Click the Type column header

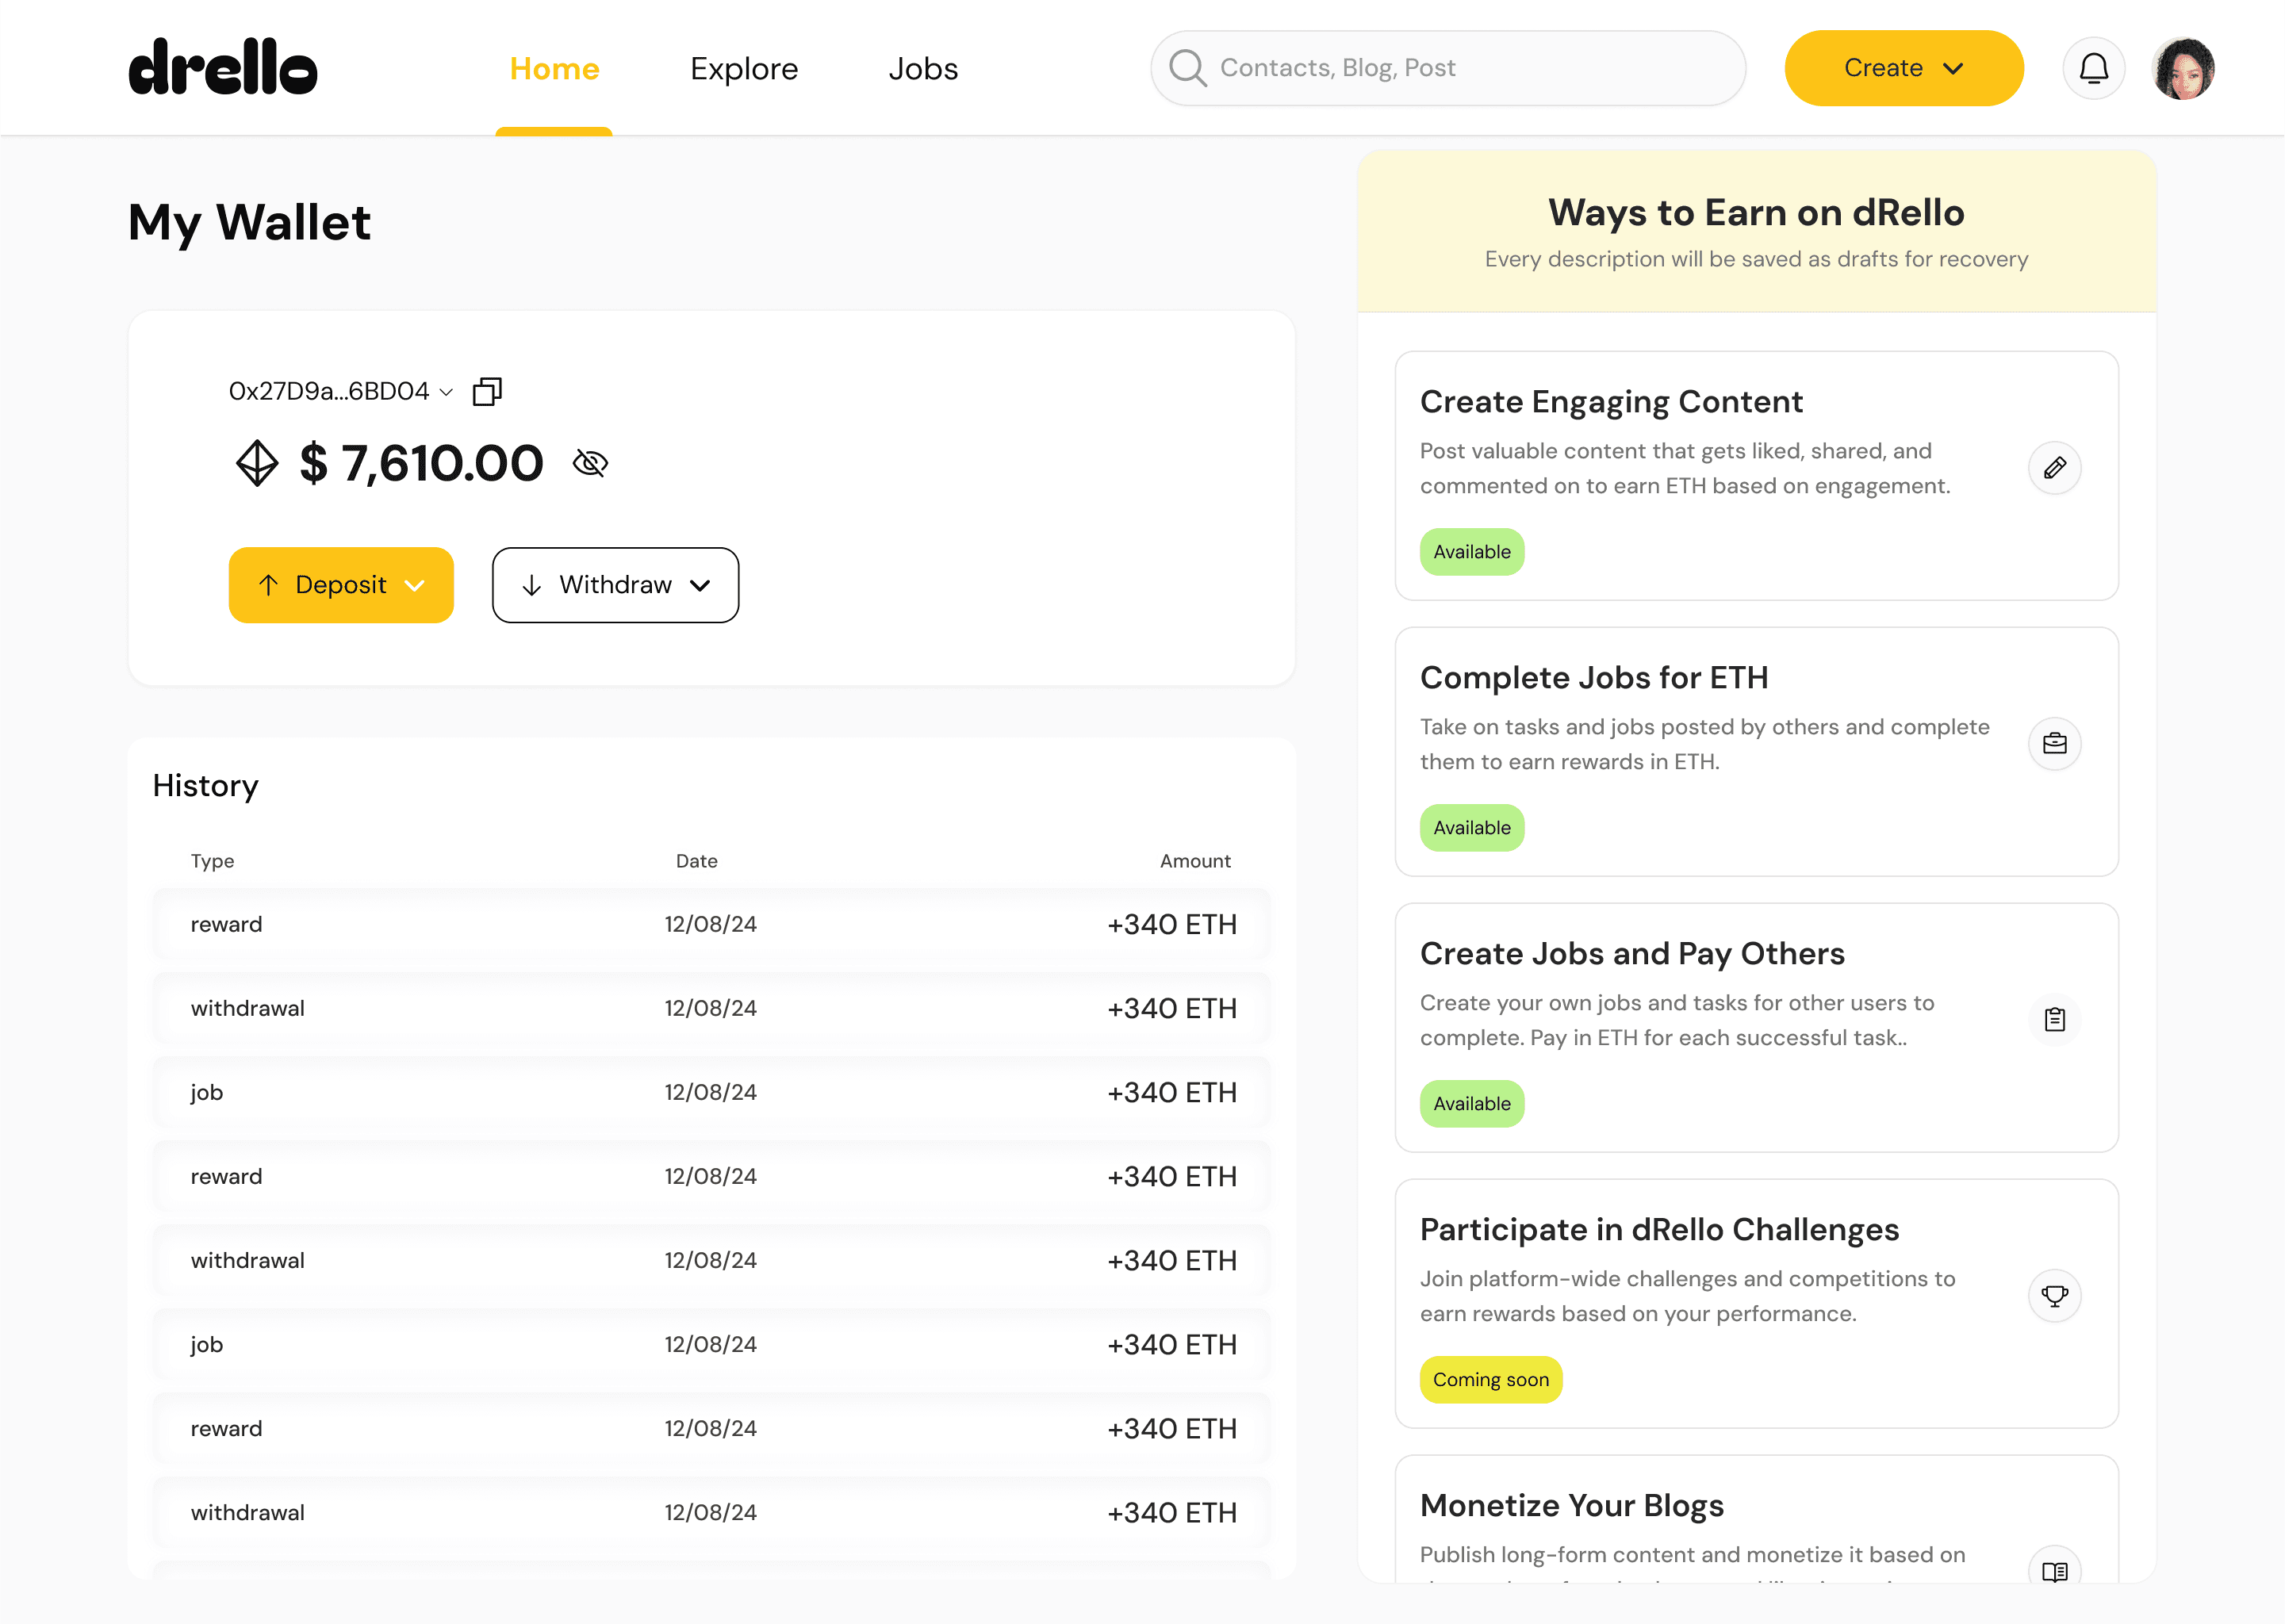(212, 861)
